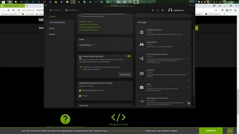Click green share icon in overlay card
The height and width of the screenshot is (134, 239).
tap(81, 67)
